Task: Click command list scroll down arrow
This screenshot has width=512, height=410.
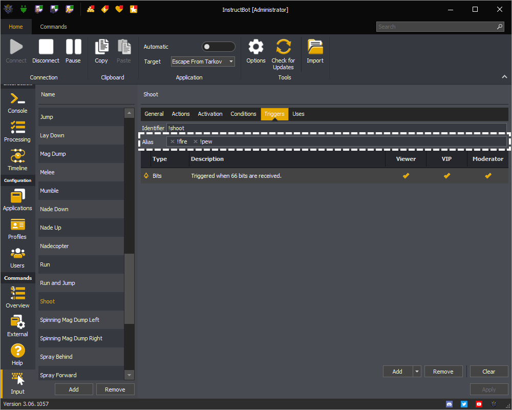Action: tap(130, 375)
